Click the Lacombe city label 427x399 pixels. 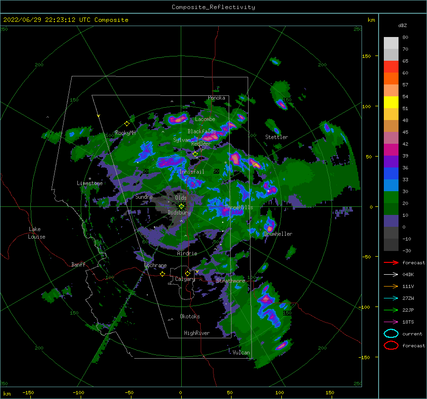[x=205, y=119]
